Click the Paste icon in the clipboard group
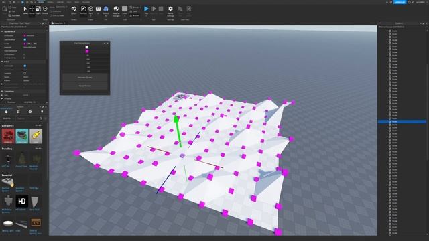 [x=5, y=10]
